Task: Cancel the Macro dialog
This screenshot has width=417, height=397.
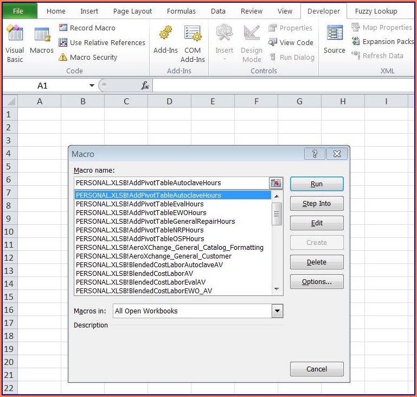Action: tap(317, 369)
